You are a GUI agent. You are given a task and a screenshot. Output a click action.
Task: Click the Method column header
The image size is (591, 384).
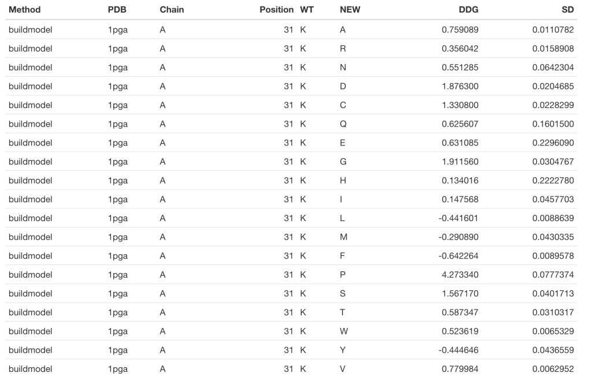click(24, 10)
